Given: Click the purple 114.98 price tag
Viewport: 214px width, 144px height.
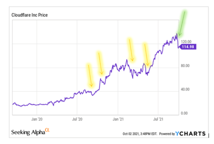Looking at the screenshot, I should (187, 47).
